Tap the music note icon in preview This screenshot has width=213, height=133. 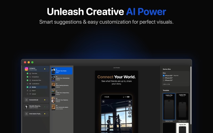point(130,109)
